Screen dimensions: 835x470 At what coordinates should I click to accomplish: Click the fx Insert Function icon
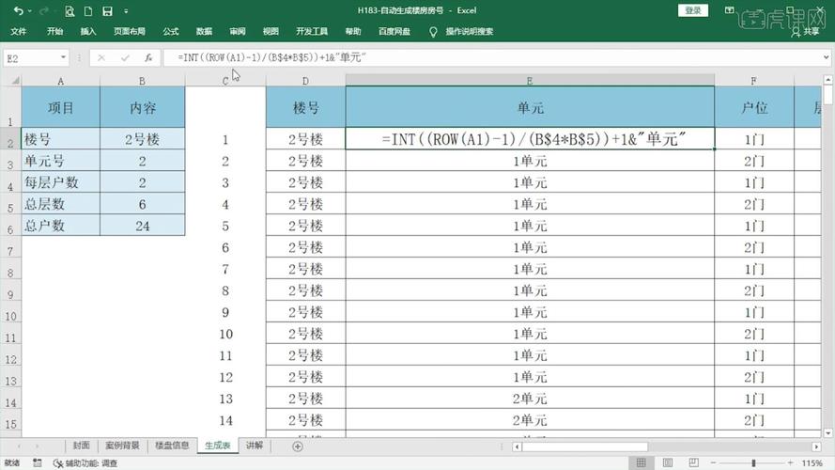click(148, 57)
